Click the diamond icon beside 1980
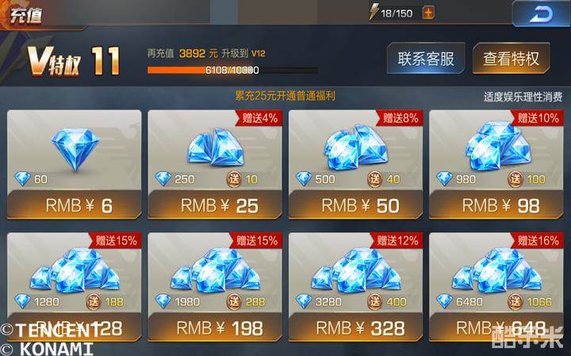 163,301
